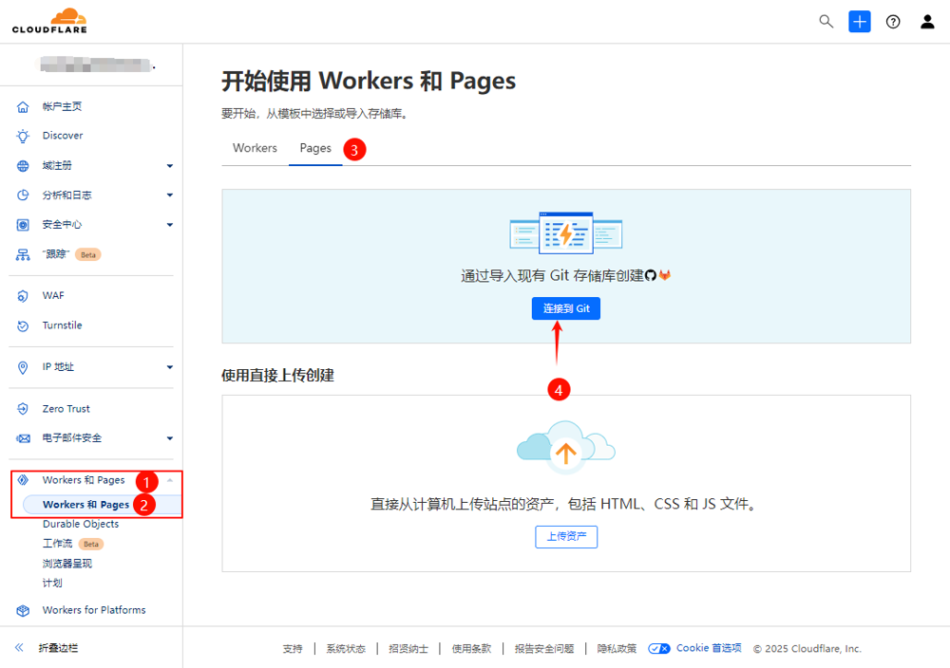The image size is (950, 668).
Task: Toggle the Cookie preferences switch
Action: pos(659,649)
